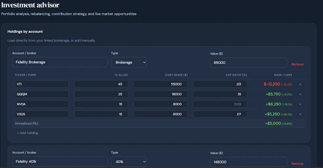The width and height of the screenshot is (323, 168).
Task: Change VTI allocation percent field
Action: [x=101, y=84]
